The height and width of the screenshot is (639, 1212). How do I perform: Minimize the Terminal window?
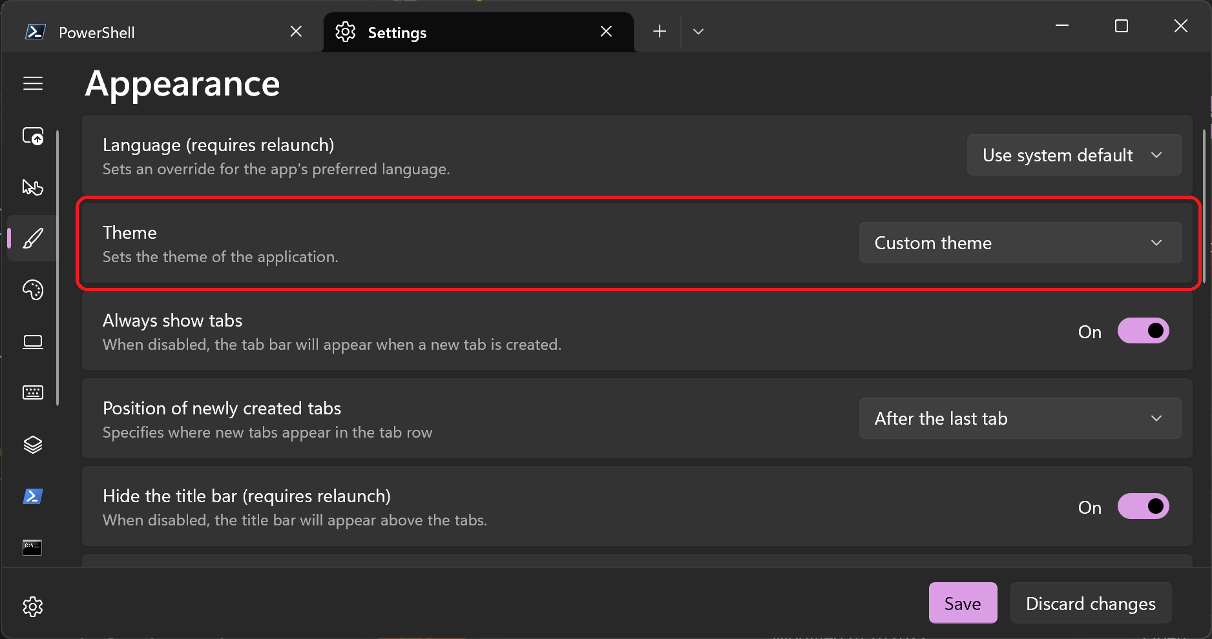pyautogui.click(x=1062, y=26)
